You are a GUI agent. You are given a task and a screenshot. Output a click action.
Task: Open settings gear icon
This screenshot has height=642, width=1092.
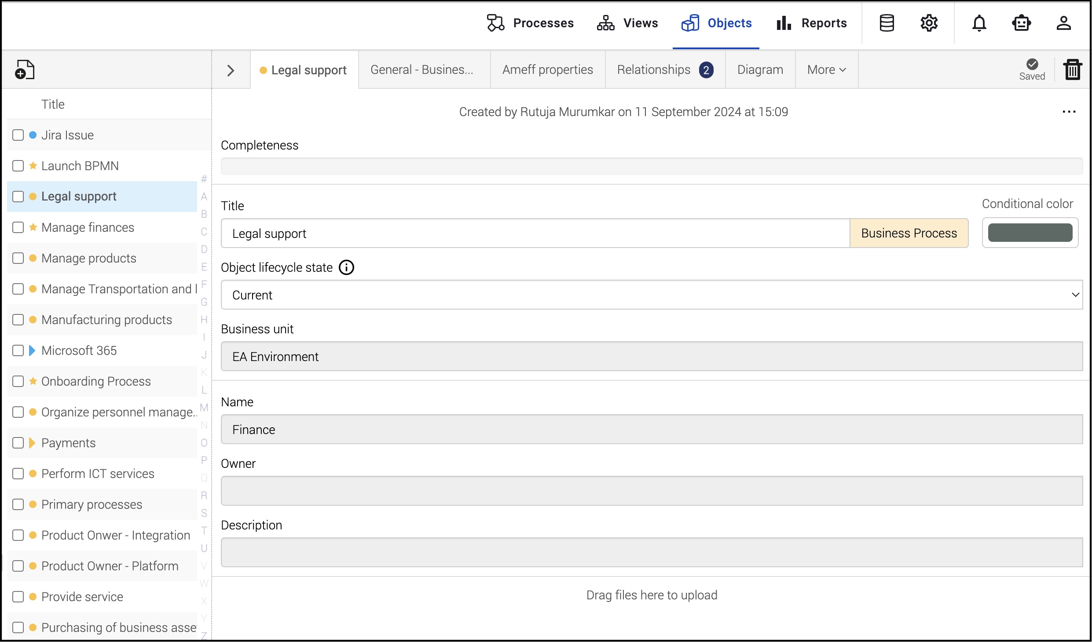[929, 23]
